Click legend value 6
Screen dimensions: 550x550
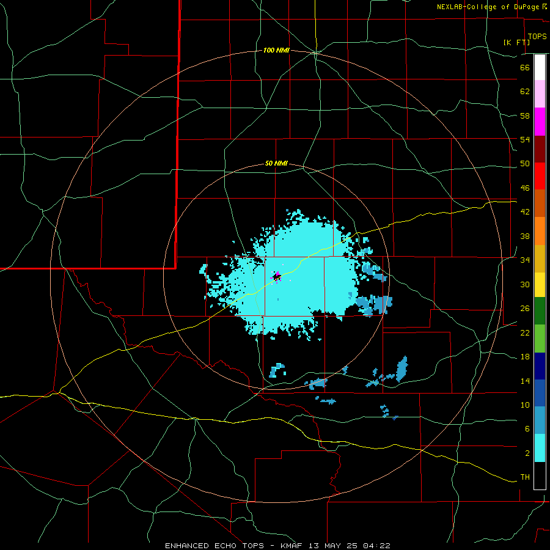pyautogui.click(x=527, y=429)
